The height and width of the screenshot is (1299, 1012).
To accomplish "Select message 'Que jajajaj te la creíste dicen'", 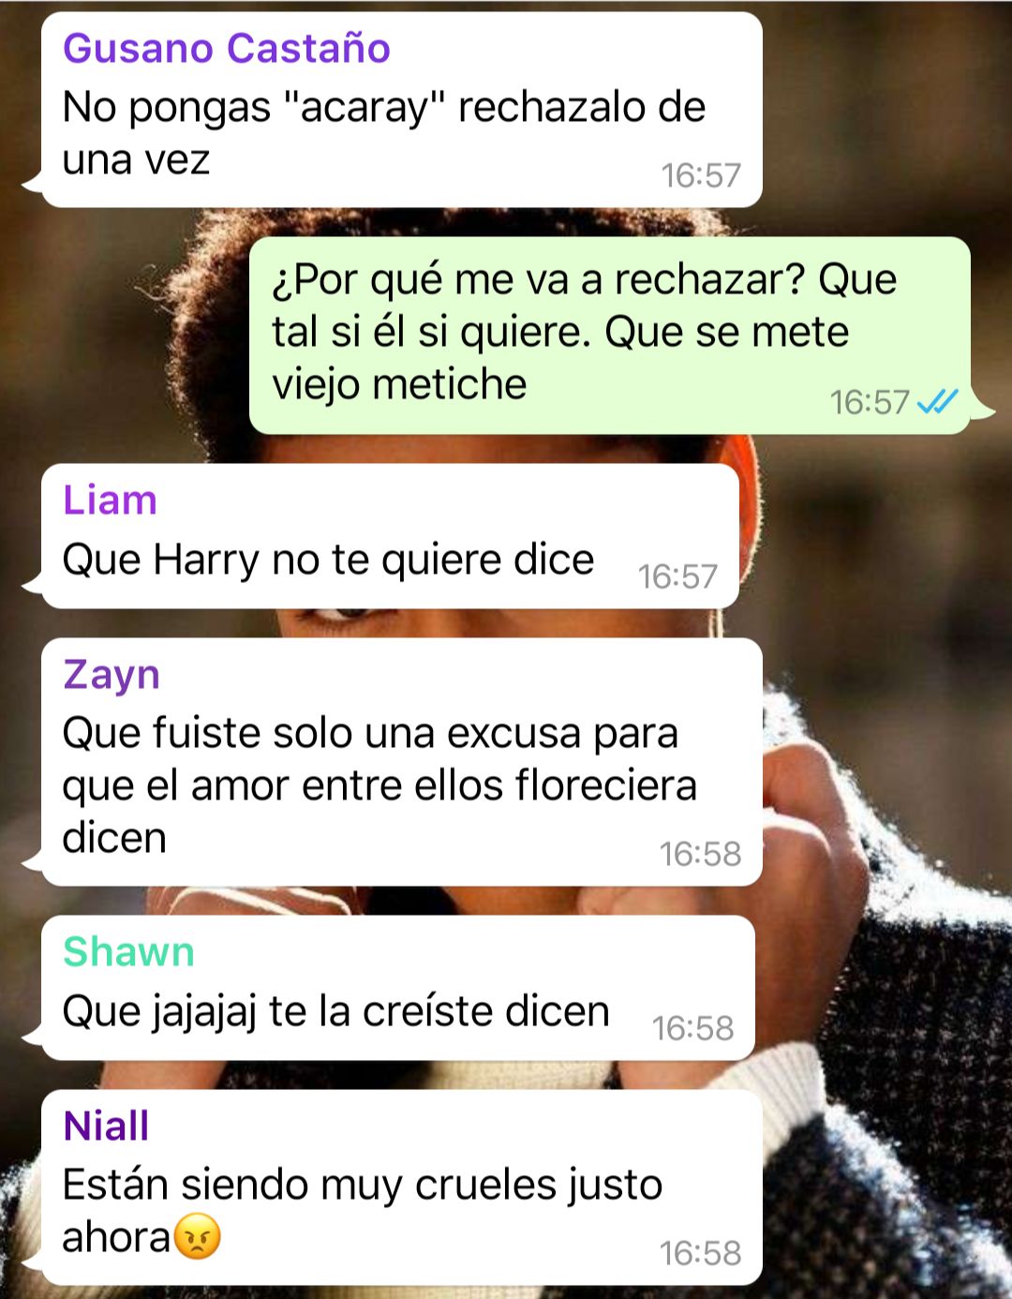I will pos(397,988).
